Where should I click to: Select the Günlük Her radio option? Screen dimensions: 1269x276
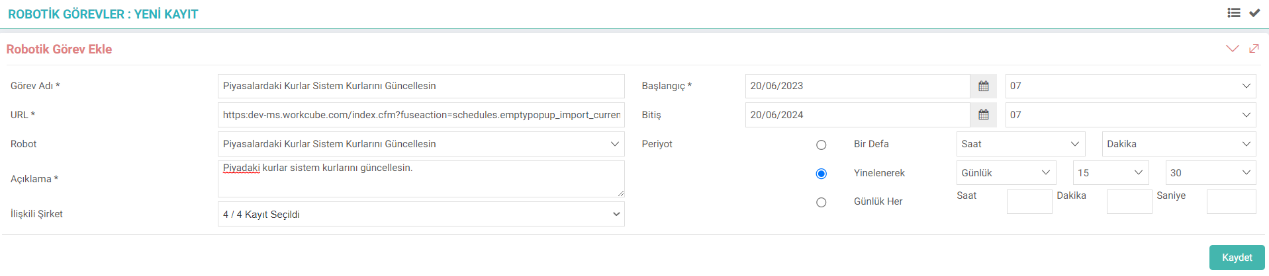click(x=822, y=202)
